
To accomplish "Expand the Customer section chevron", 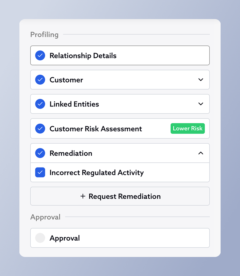I will click(x=201, y=80).
